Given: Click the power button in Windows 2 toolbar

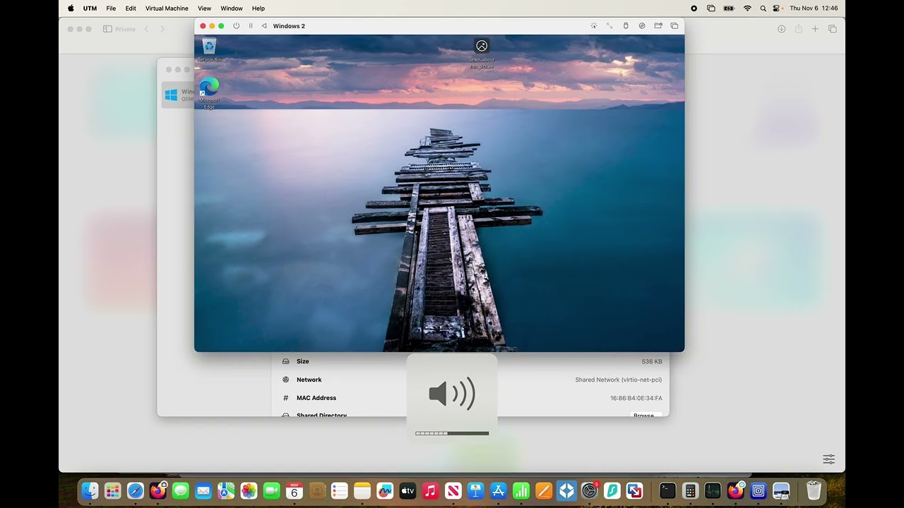Looking at the screenshot, I should pyautogui.click(x=236, y=26).
